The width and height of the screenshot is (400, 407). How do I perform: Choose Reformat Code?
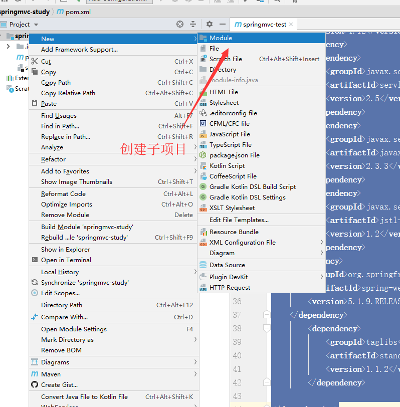(114, 194)
